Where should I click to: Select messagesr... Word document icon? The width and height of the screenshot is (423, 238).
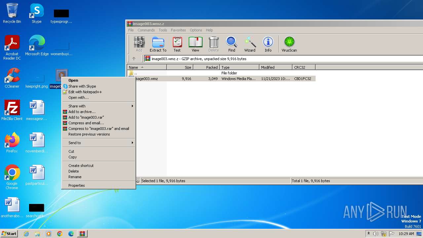tap(37, 110)
